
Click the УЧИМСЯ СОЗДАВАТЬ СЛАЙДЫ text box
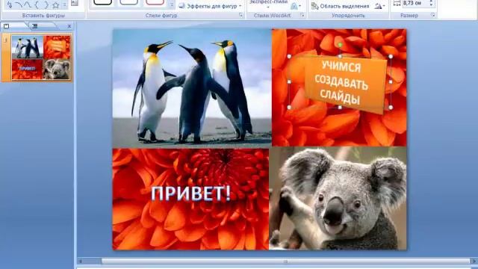tap(342, 83)
